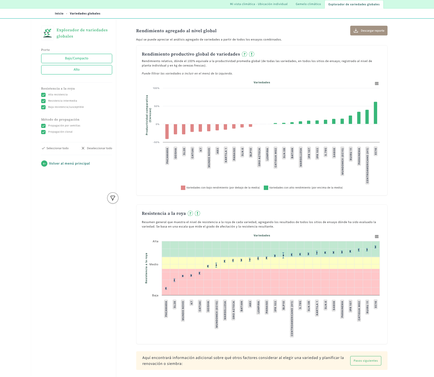Open Mi vista climática - Ubicación individual tab
The width and height of the screenshot is (434, 377).
pos(259,4)
